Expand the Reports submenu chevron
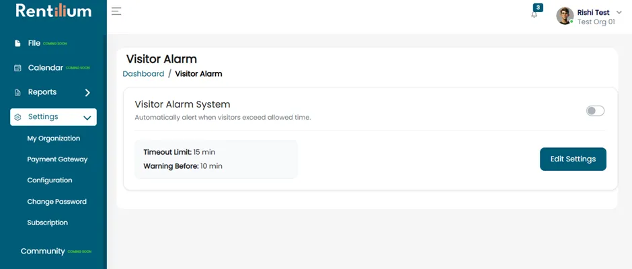632x269 pixels. point(87,93)
